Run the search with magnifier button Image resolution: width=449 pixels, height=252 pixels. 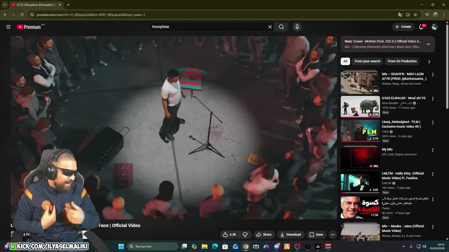tap(281, 27)
